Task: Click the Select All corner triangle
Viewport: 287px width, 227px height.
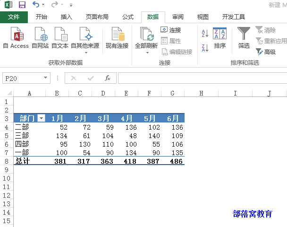Action: (x=9, y=93)
